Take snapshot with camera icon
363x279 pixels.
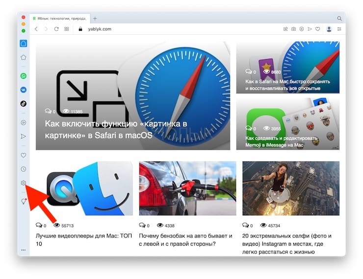coord(293,29)
